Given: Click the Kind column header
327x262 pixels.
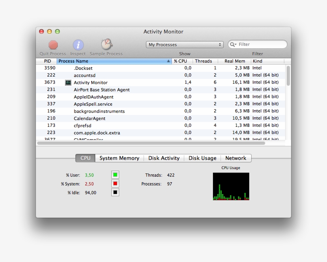Looking at the screenshot, I should click(257, 61).
